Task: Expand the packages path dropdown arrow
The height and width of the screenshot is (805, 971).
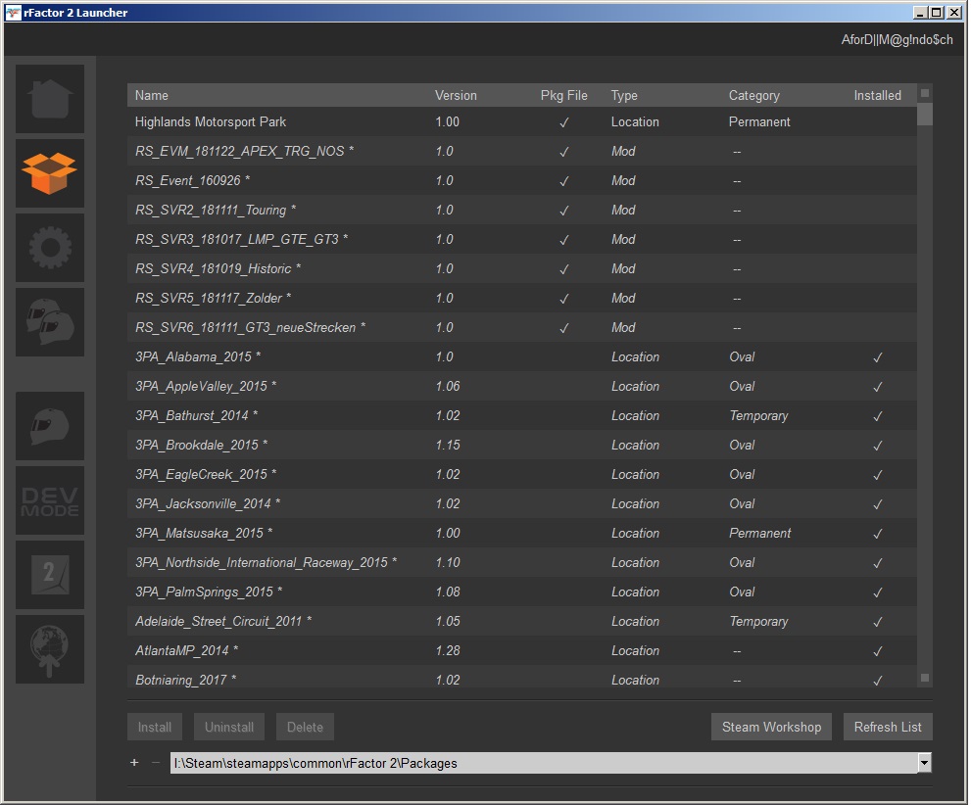Action: [924, 763]
